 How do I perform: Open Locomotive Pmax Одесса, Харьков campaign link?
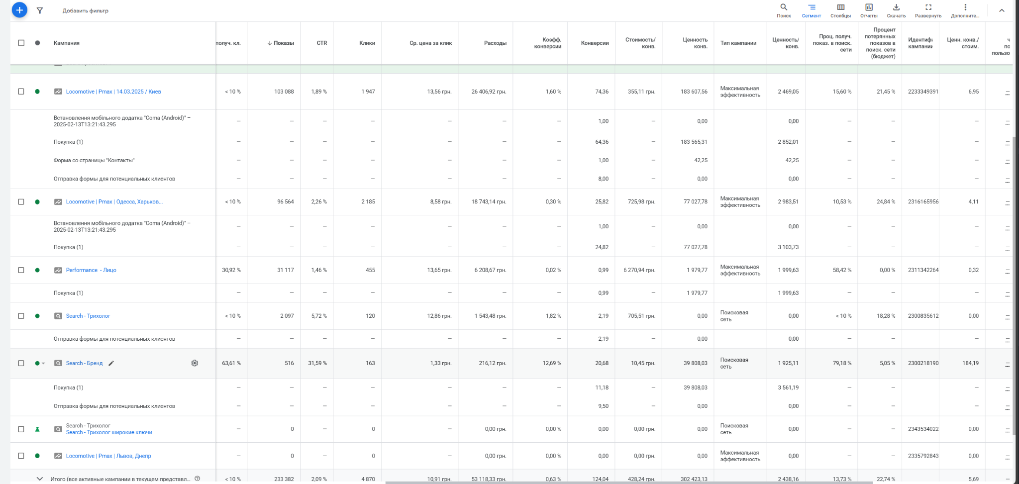point(114,202)
